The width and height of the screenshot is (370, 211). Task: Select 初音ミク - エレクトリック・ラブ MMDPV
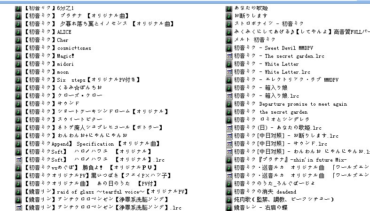286,80
